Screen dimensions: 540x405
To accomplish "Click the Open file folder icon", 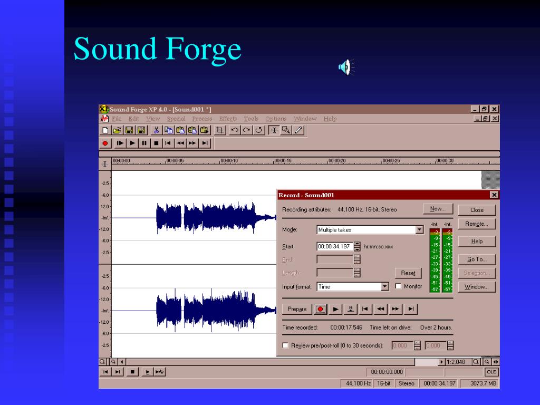I will [x=117, y=130].
